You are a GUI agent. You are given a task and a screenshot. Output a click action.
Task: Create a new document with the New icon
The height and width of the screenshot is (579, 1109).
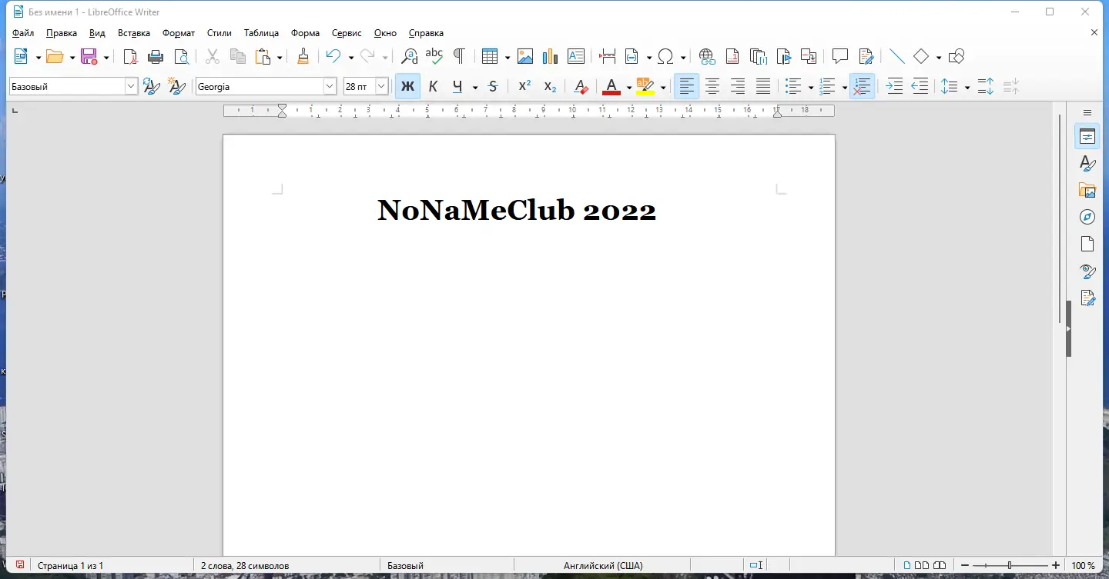pyautogui.click(x=21, y=56)
